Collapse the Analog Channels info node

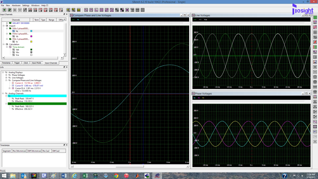3,93
